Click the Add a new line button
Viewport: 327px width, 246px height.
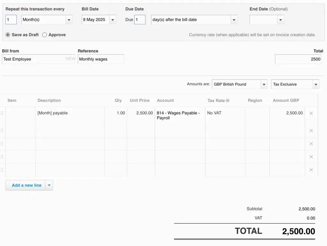tap(27, 185)
